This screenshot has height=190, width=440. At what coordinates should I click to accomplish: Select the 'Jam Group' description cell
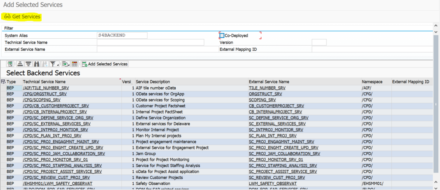(191, 153)
